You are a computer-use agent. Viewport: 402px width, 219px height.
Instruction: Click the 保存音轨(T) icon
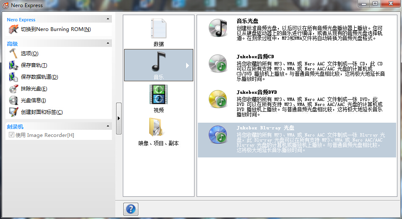point(13,65)
